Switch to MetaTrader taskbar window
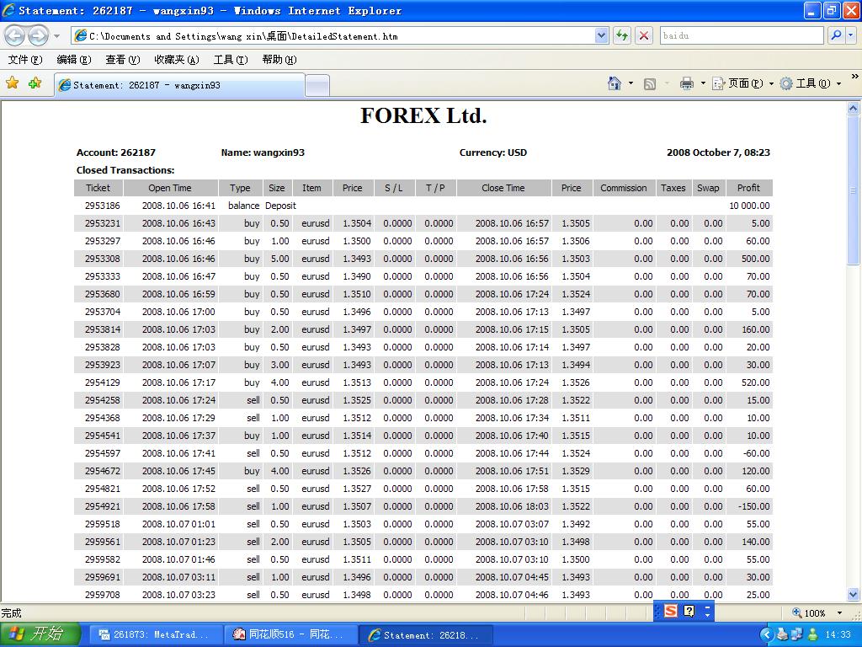862x647 pixels. point(156,635)
